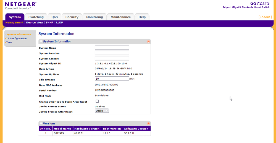The image size is (276, 143).
Task: Click the Unit No. column header
Action: click(45, 129)
